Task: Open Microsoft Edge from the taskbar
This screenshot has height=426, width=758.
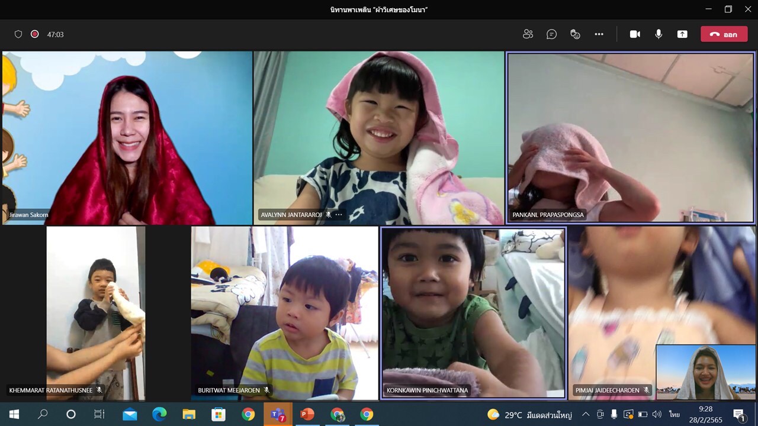Action: coord(159,414)
